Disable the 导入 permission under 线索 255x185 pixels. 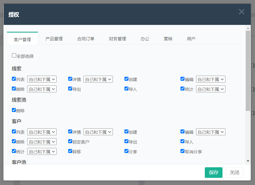(x=126, y=89)
